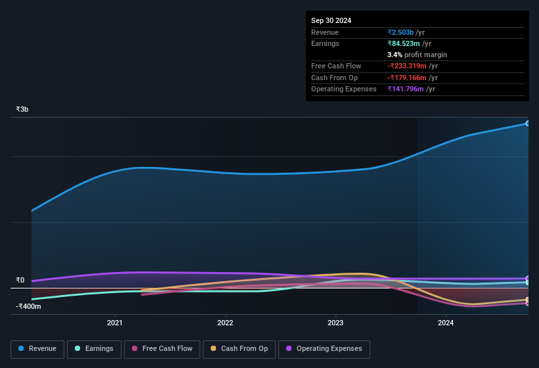Toggle the Cash From Op legend button

tap(239, 350)
